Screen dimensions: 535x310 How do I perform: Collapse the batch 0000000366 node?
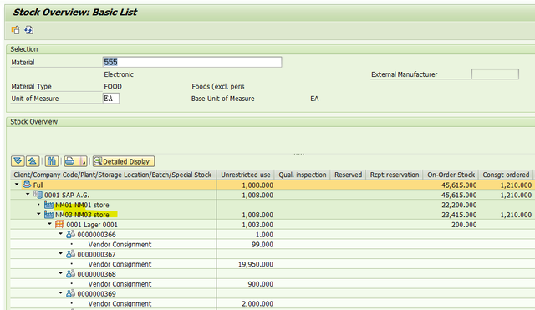[x=60, y=234]
